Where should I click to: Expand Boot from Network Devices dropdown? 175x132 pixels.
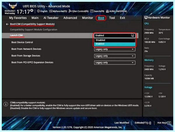click(115, 49)
